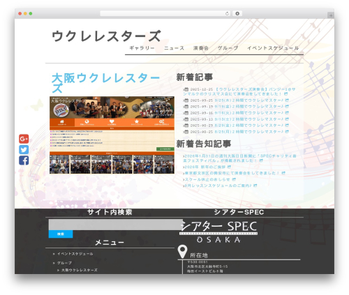Click the calendar icon for 2025-08-25 entry
This screenshot has width=349, height=295.
click(x=186, y=132)
